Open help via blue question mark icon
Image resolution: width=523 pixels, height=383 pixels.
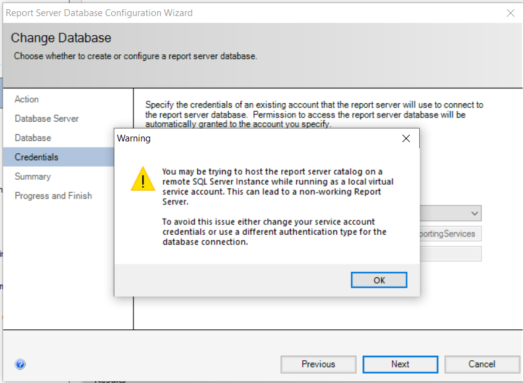click(20, 364)
